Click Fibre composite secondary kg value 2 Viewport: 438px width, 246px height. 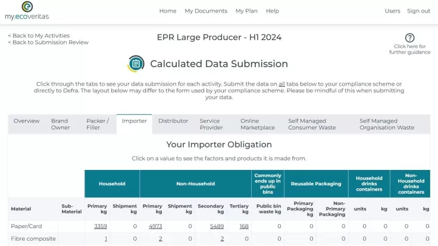pyautogui.click(x=223, y=239)
